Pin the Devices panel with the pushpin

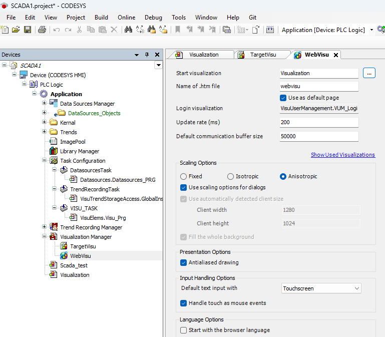(147, 55)
